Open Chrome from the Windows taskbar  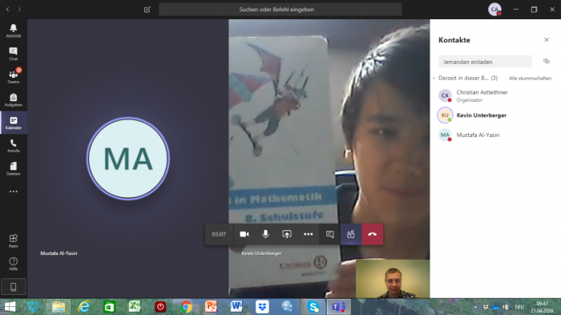(186, 307)
